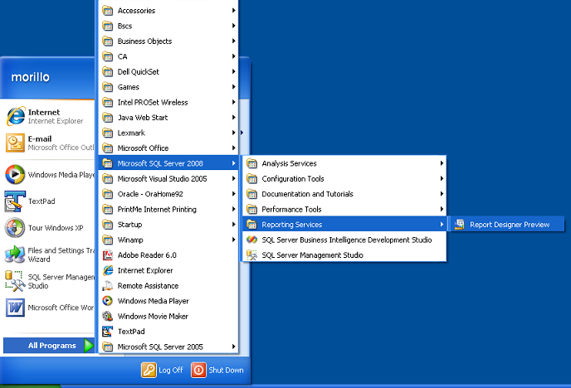Open the Dell QuickSet menu entry
The width and height of the screenshot is (571, 388).
click(x=168, y=71)
